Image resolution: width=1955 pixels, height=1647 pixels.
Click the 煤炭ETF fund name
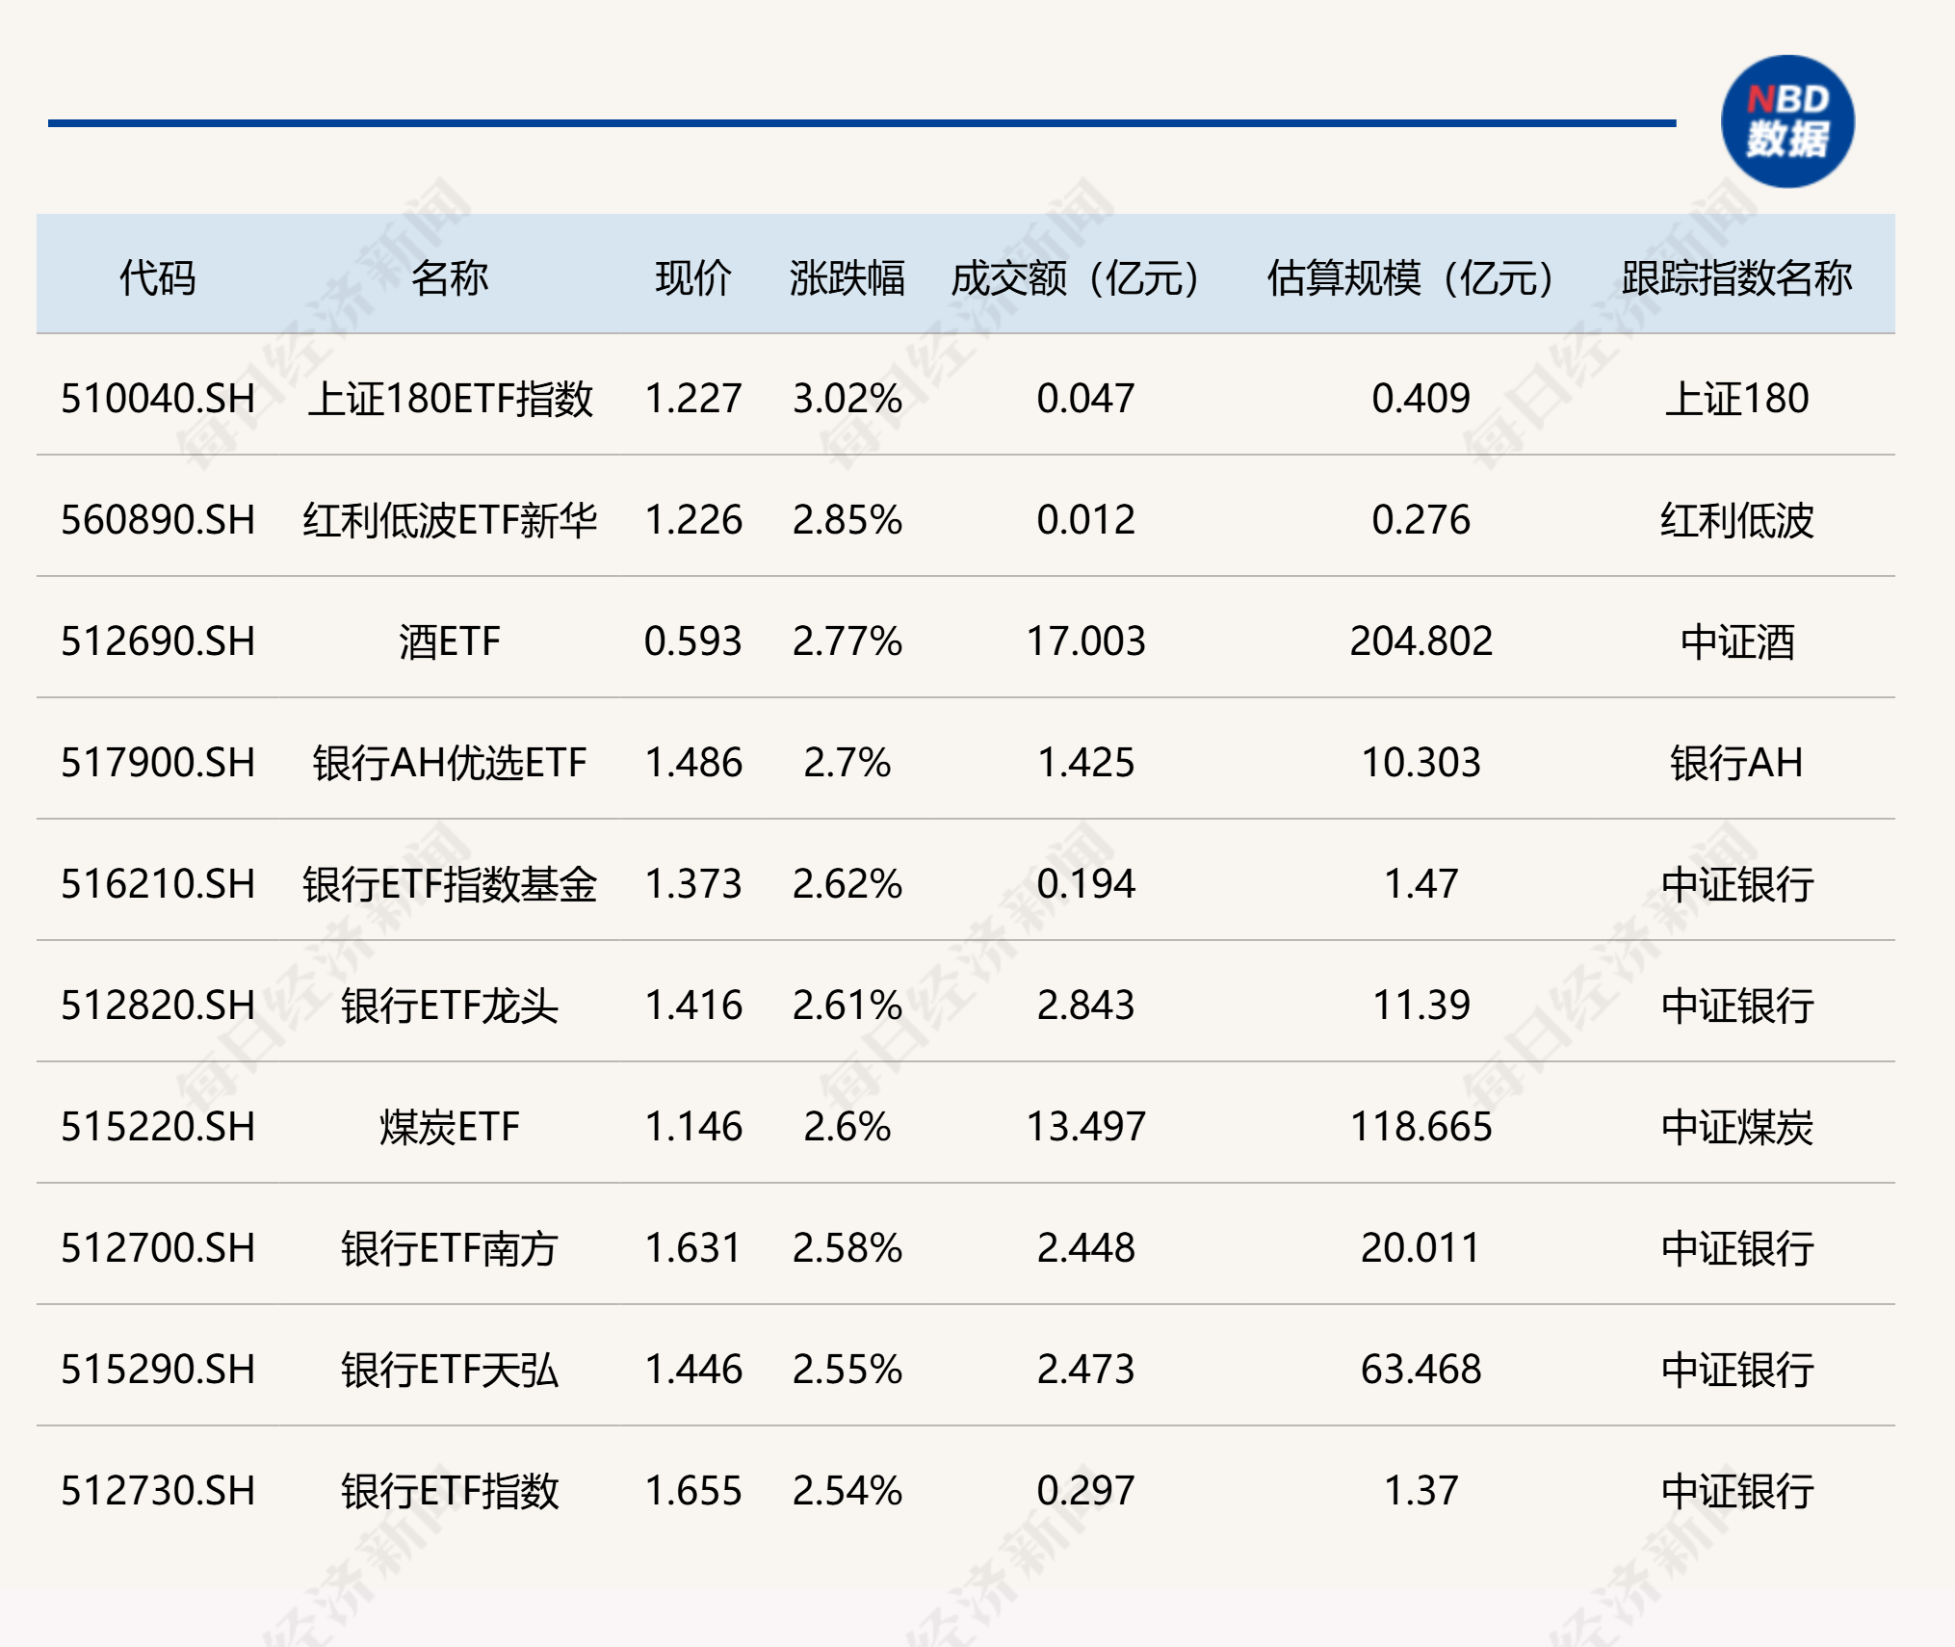pos(450,1127)
